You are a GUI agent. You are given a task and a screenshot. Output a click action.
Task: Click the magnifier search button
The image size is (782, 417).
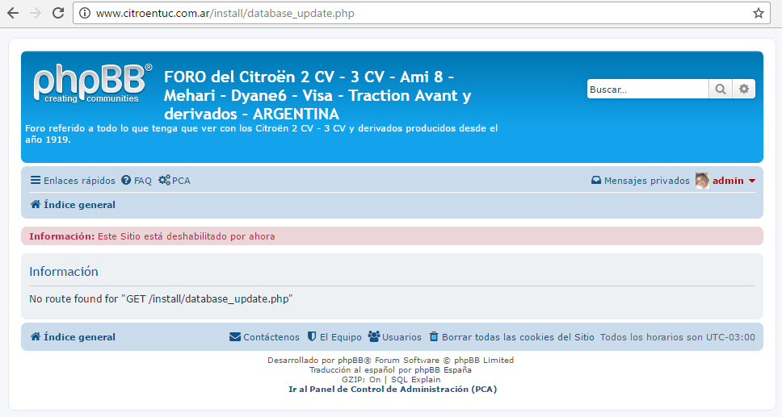720,90
